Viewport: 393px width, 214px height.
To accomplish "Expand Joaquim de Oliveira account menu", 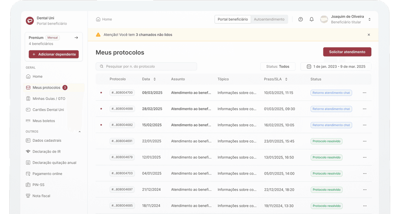I will click(369, 19).
